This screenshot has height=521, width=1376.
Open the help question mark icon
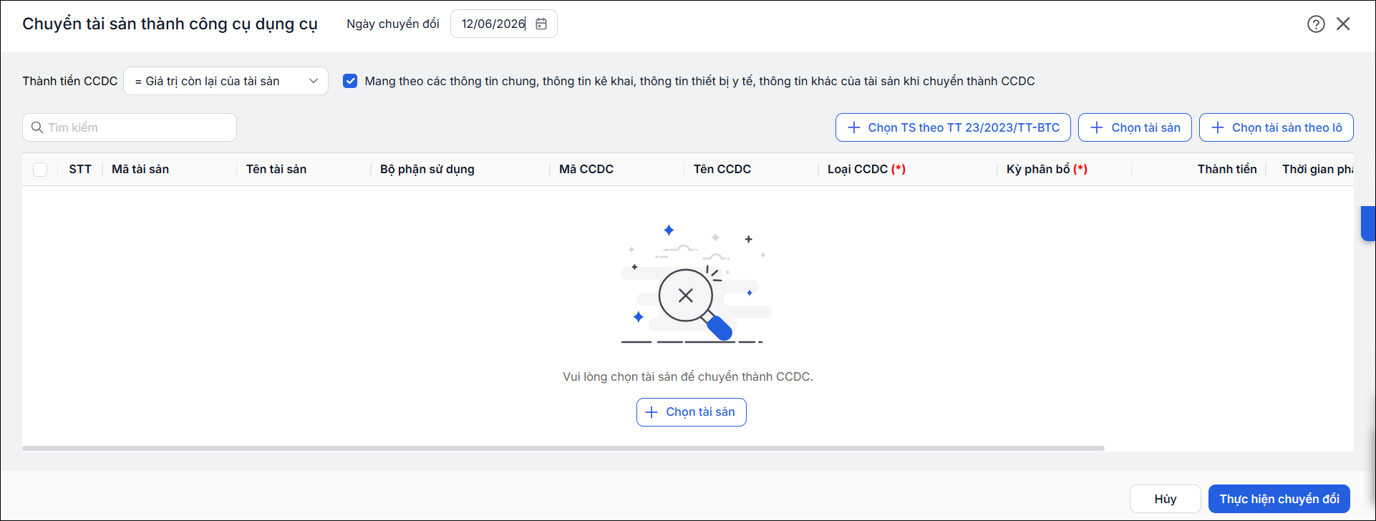1316,24
